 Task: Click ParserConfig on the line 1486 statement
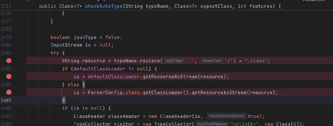click(x=105, y=93)
